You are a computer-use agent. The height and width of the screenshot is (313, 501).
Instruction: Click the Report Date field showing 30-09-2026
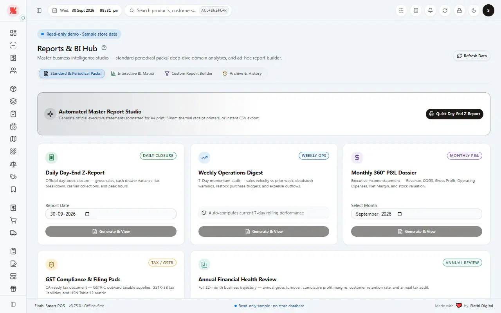[x=111, y=214]
